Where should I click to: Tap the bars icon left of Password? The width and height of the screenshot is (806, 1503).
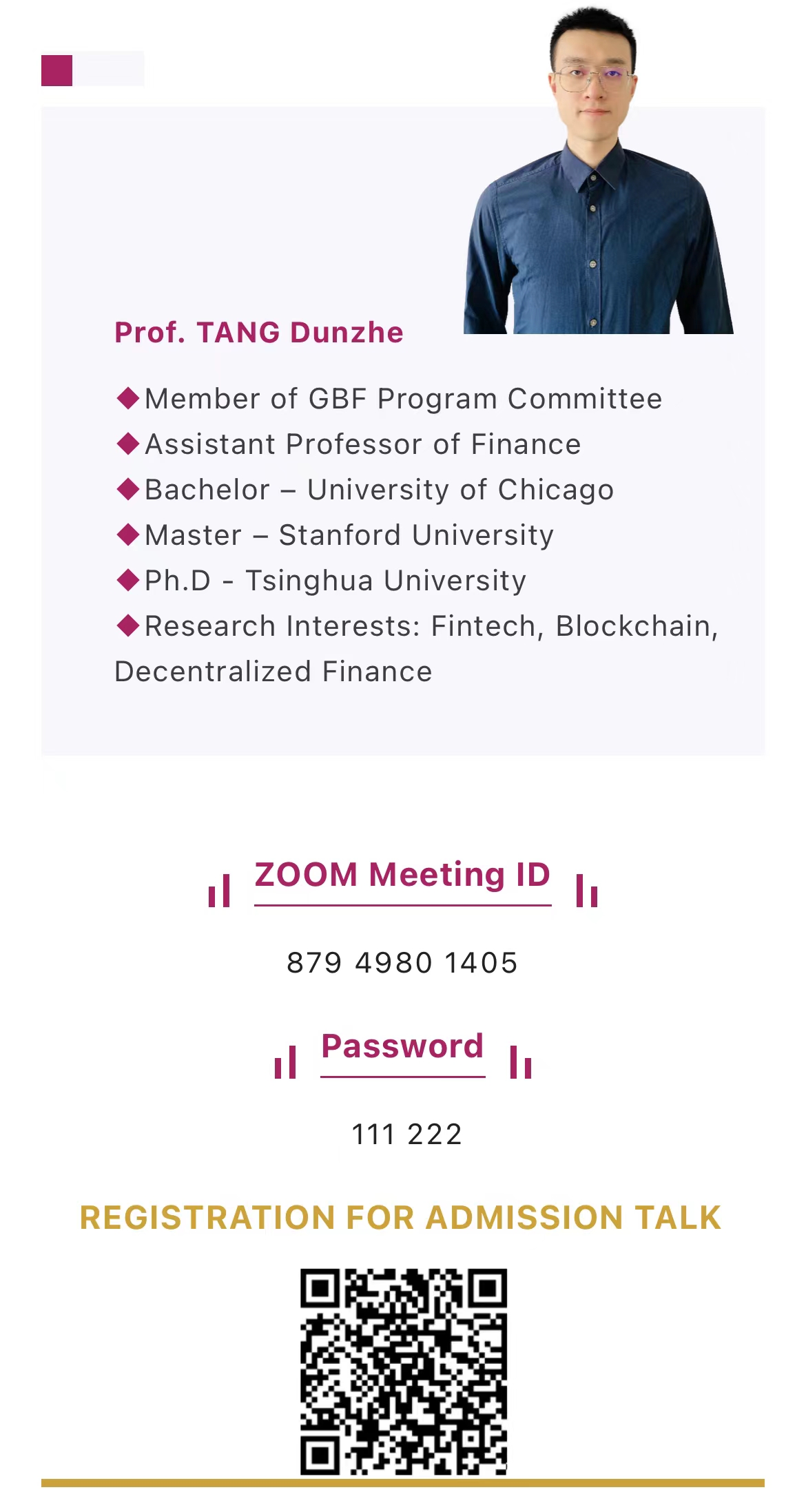click(x=285, y=1062)
